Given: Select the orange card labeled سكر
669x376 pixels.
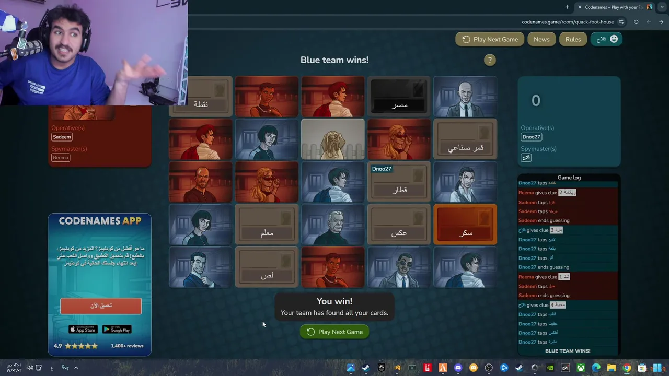Looking at the screenshot, I should [x=465, y=225].
